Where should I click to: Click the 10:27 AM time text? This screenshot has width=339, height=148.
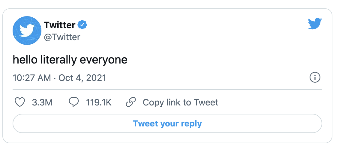click(x=32, y=78)
